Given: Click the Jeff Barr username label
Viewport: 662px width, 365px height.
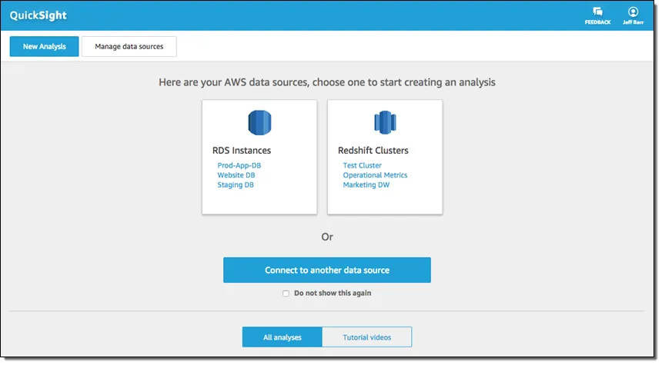Looking at the screenshot, I should tap(633, 22).
